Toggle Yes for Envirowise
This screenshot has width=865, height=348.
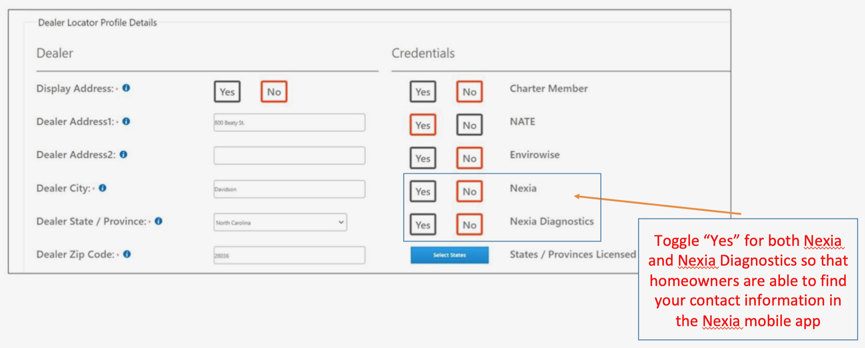click(423, 158)
